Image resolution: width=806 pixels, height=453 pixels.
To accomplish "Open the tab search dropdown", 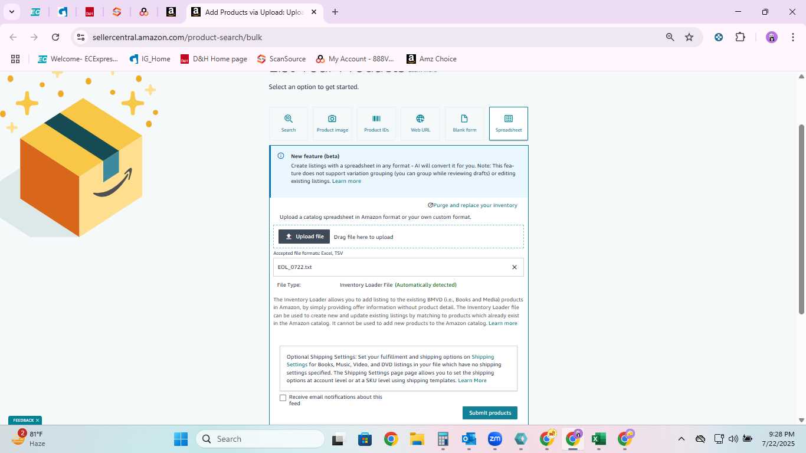I will (x=11, y=12).
